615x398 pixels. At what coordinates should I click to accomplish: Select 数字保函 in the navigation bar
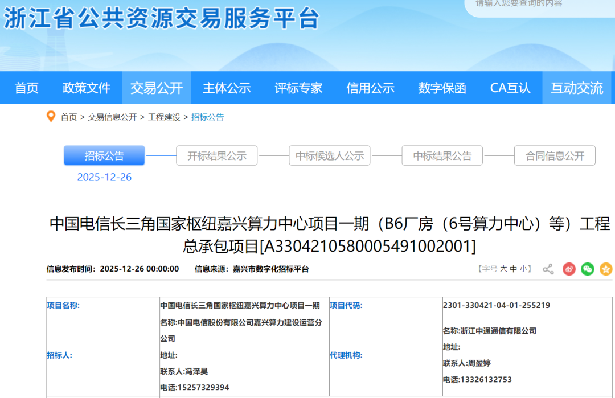pos(442,88)
